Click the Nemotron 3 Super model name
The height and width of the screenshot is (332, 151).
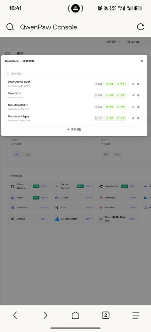(18, 116)
